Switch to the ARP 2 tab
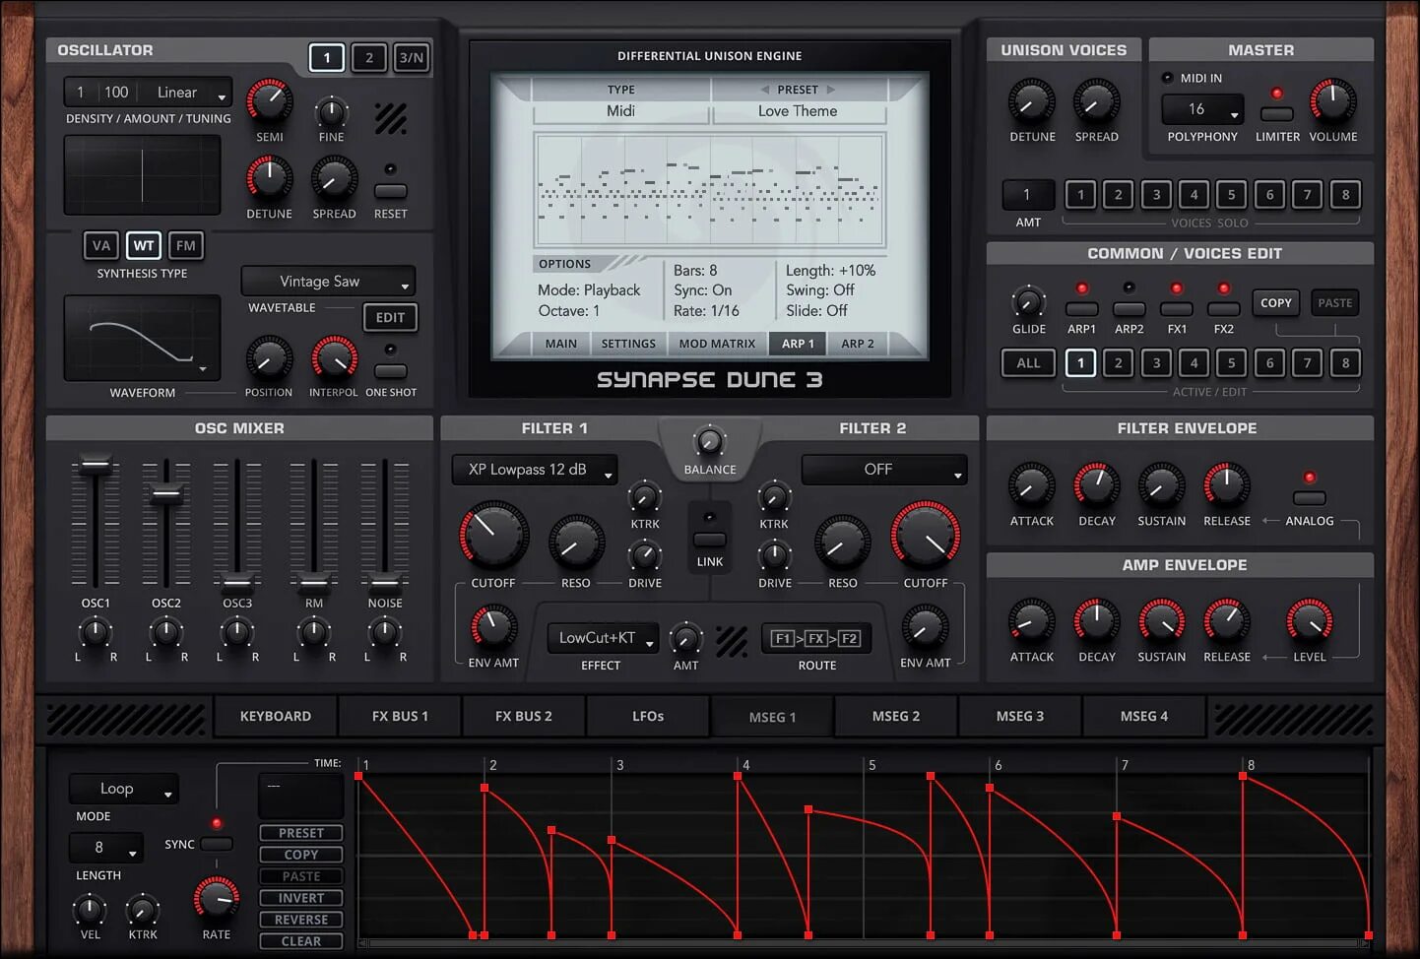The image size is (1420, 959). [857, 344]
